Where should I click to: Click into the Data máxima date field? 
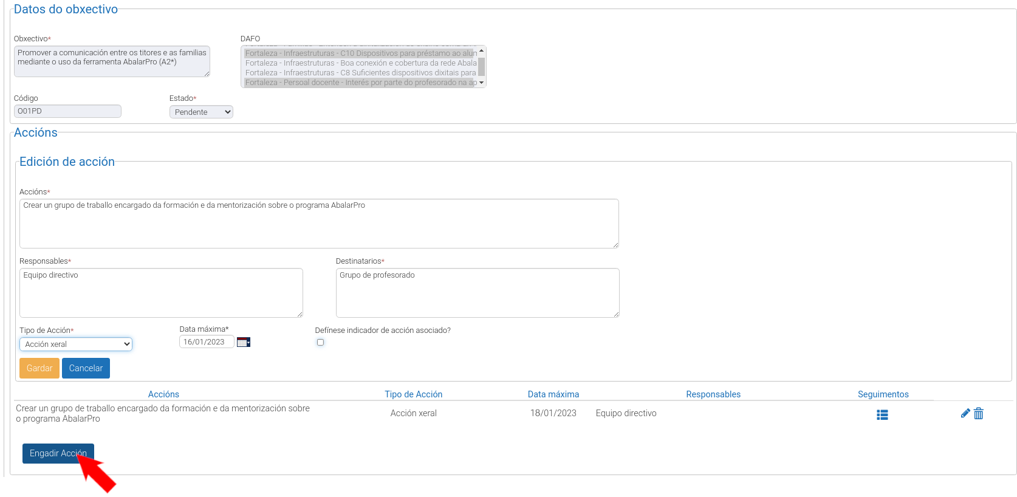[206, 342]
